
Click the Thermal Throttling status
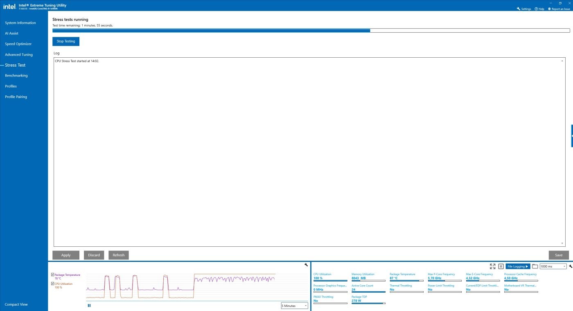[392, 289]
